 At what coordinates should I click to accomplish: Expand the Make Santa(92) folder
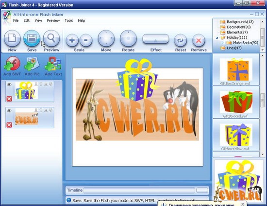[x=223, y=43]
